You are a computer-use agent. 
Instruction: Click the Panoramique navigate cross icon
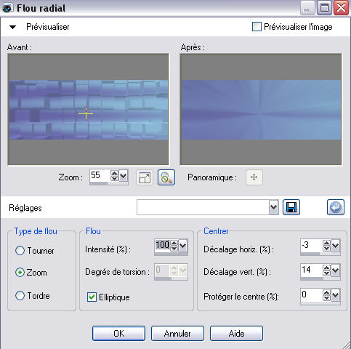pyautogui.click(x=254, y=177)
